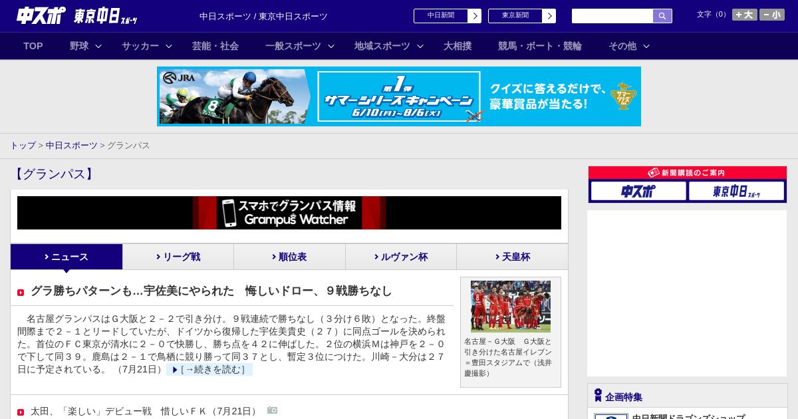Click the JRA summer series campaign banner

(x=399, y=96)
